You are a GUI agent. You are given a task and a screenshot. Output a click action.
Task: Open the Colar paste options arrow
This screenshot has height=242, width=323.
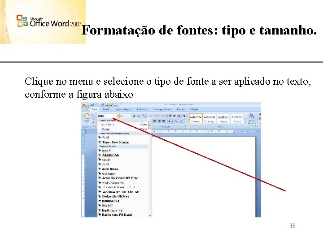pyautogui.click(x=86, y=123)
